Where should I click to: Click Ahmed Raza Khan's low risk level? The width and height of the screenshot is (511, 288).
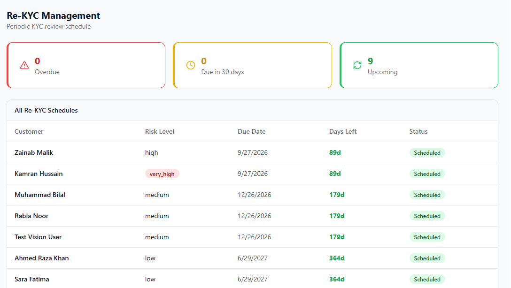150,258
